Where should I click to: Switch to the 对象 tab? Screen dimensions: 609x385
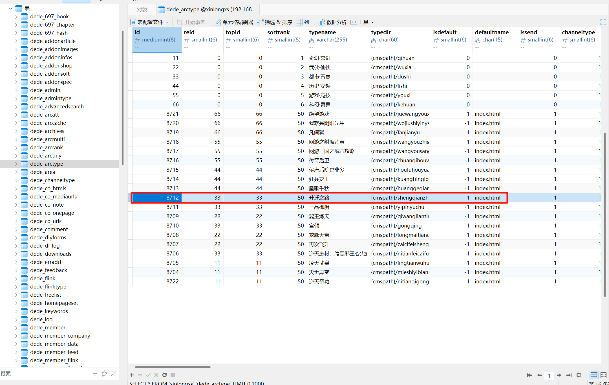pos(142,10)
